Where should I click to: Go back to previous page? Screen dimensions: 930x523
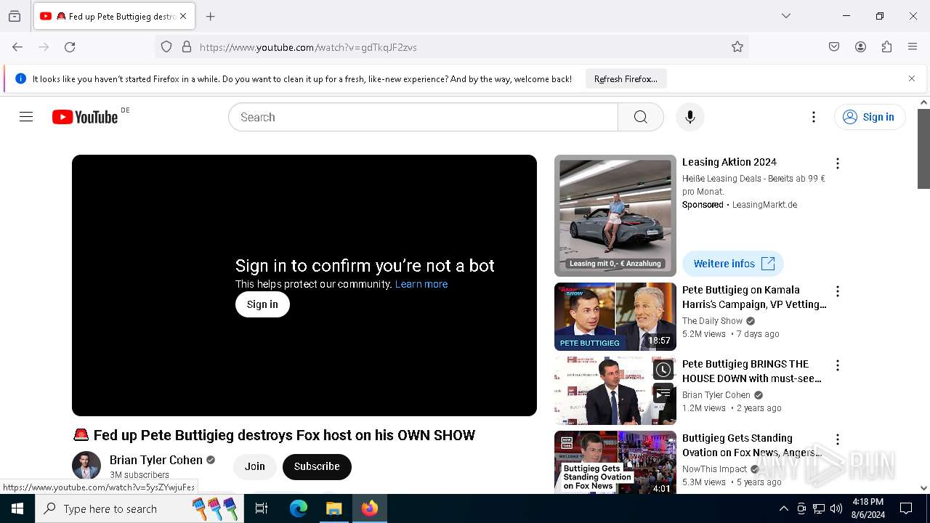click(x=17, y=47)
